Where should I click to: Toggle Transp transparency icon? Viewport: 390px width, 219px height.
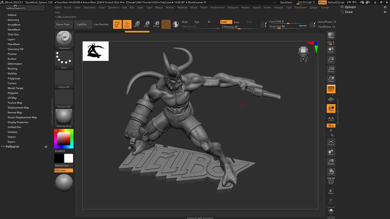331,191
